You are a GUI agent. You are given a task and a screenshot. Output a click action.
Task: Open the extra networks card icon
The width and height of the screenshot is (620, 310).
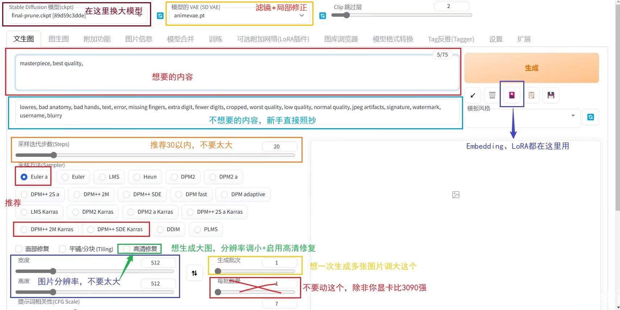[512, 95]
